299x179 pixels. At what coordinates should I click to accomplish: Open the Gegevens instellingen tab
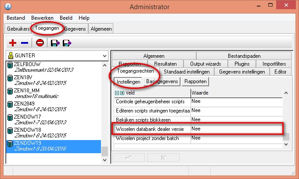point(242,72)
